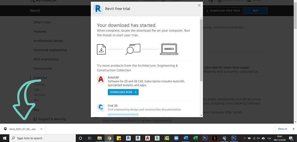Open Camtasia from the taskbar
The image size is (297, 142).
point(167,138)
